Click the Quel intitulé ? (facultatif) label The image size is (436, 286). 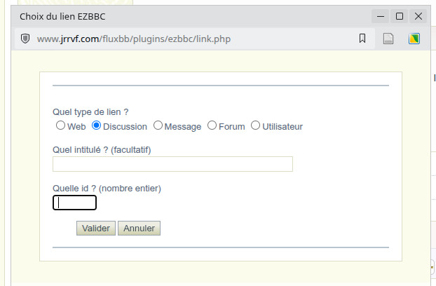[102, 150]
